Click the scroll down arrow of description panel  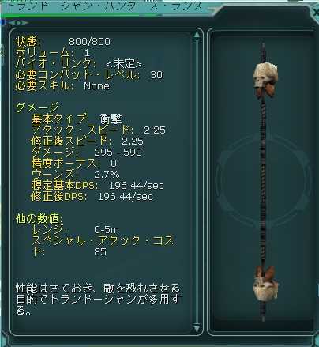197,328
